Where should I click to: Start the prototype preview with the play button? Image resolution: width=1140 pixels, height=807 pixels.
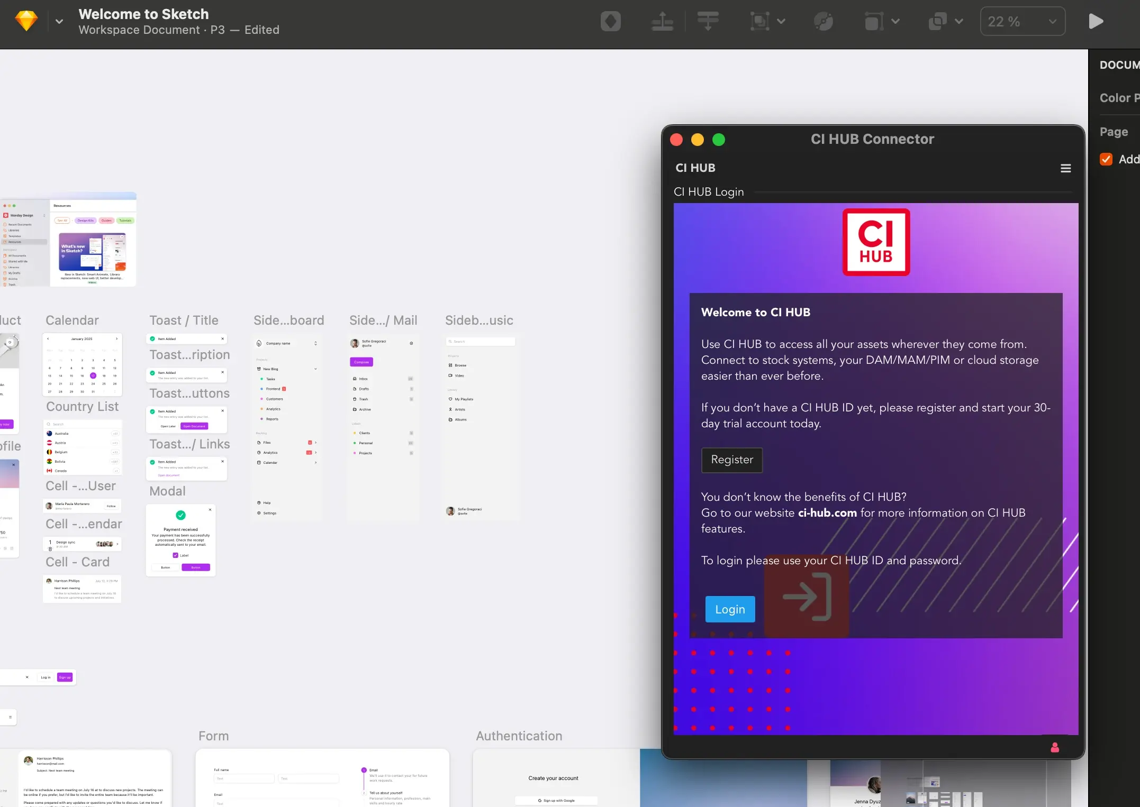click(1096, 22)
